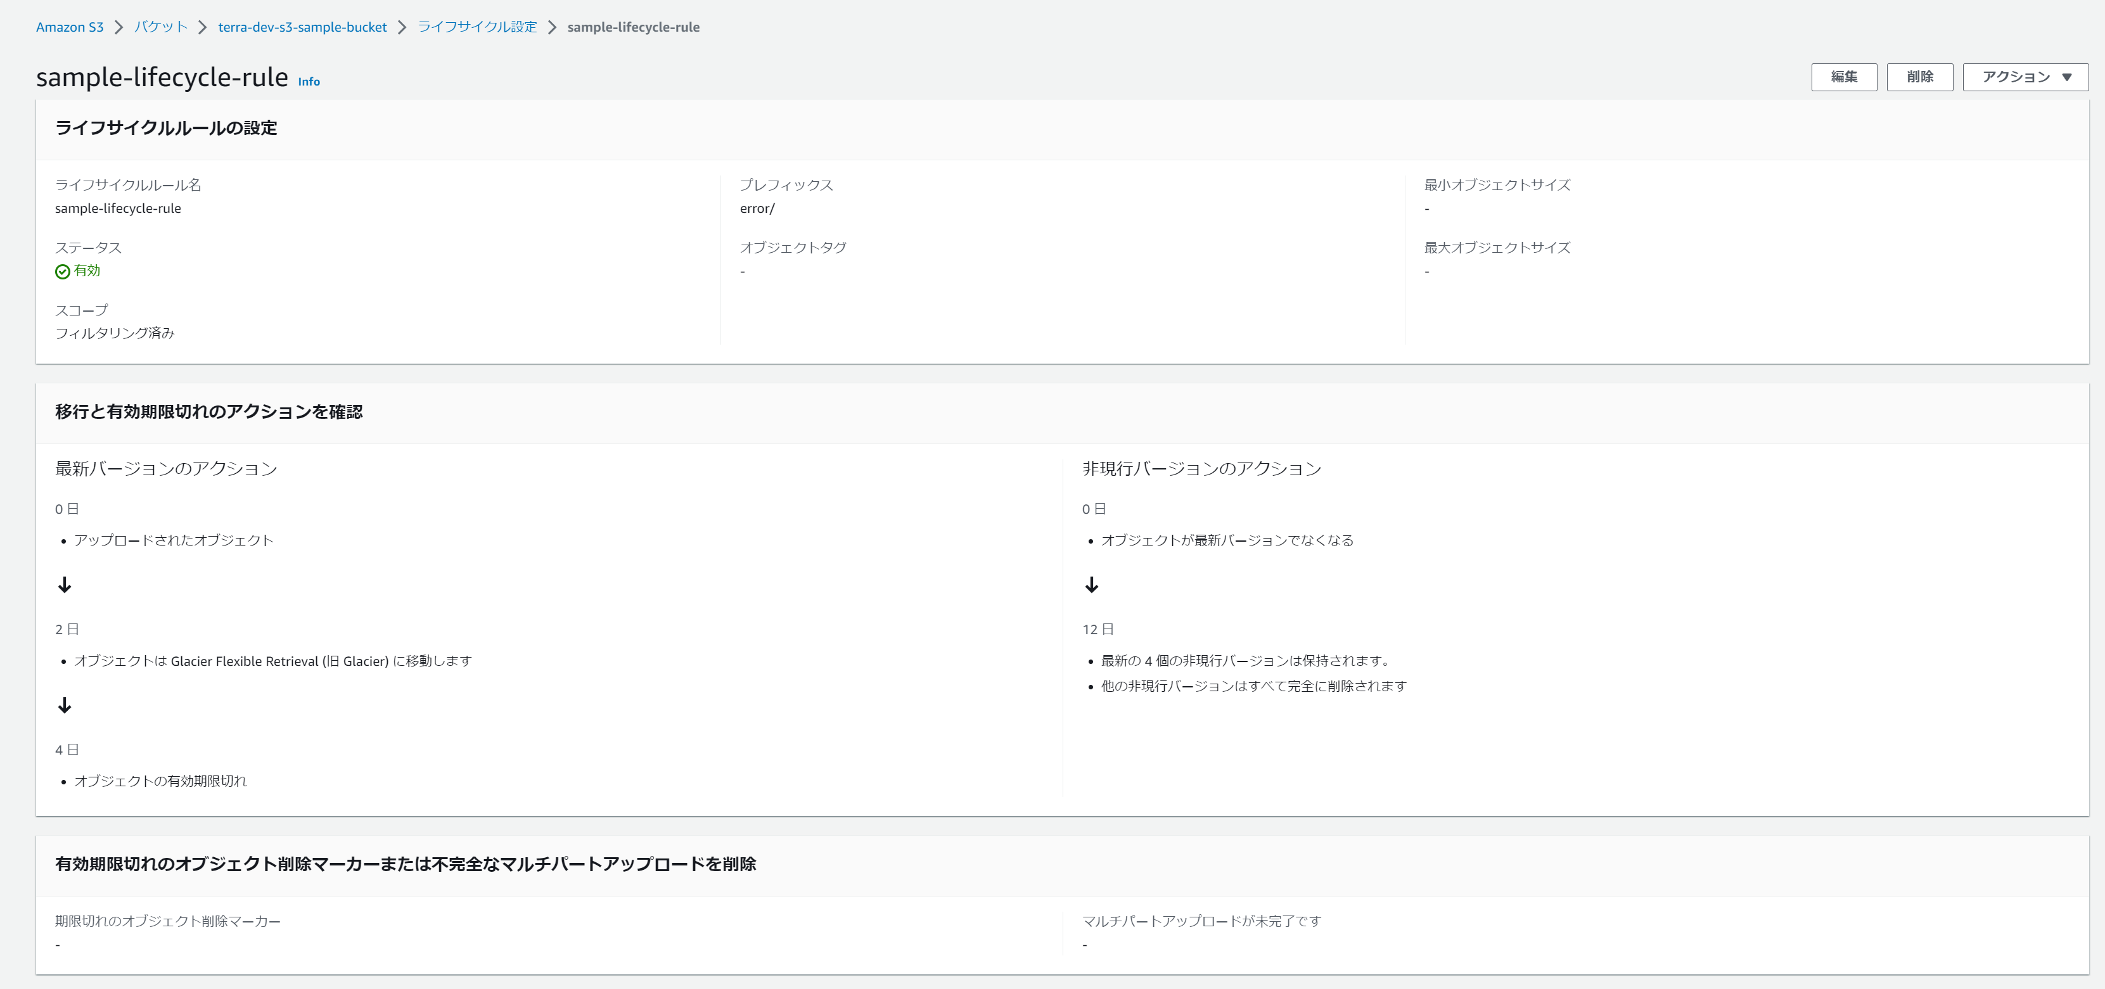Open terra-dev-s3-sample-bucket breadcrumb link

(302, 27)
